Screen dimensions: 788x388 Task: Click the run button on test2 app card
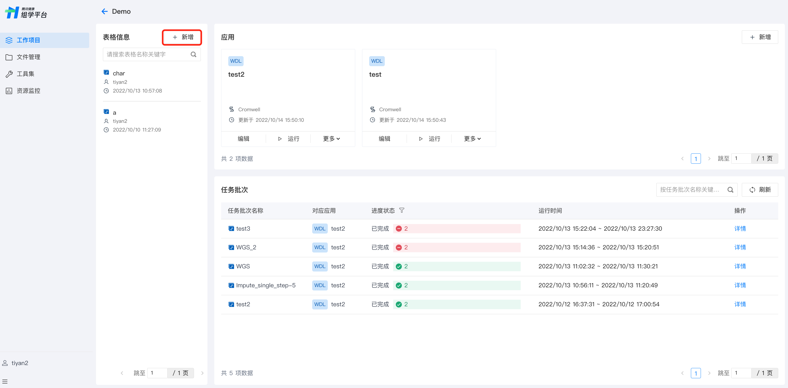(x=288, y=139)
